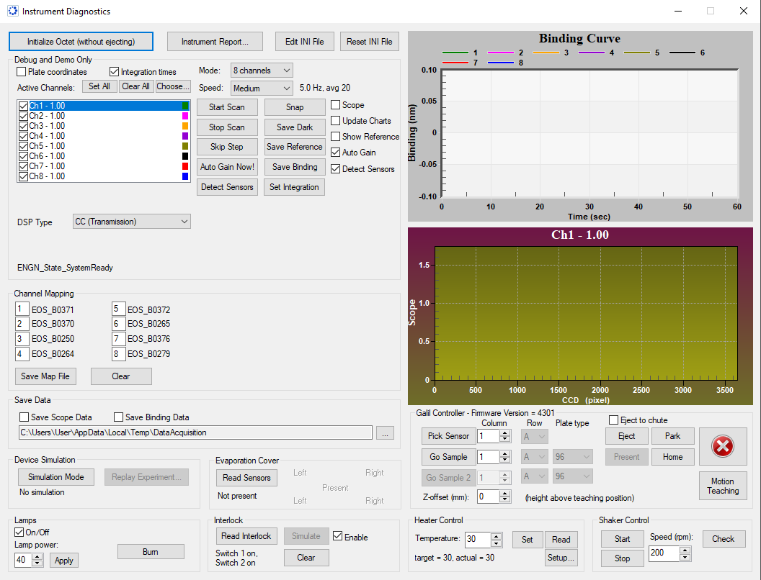Uncheck the Interlock Enable checkbox
This screenshot has width=761, height=580.
pyautogui.click(x=338, y=536)
